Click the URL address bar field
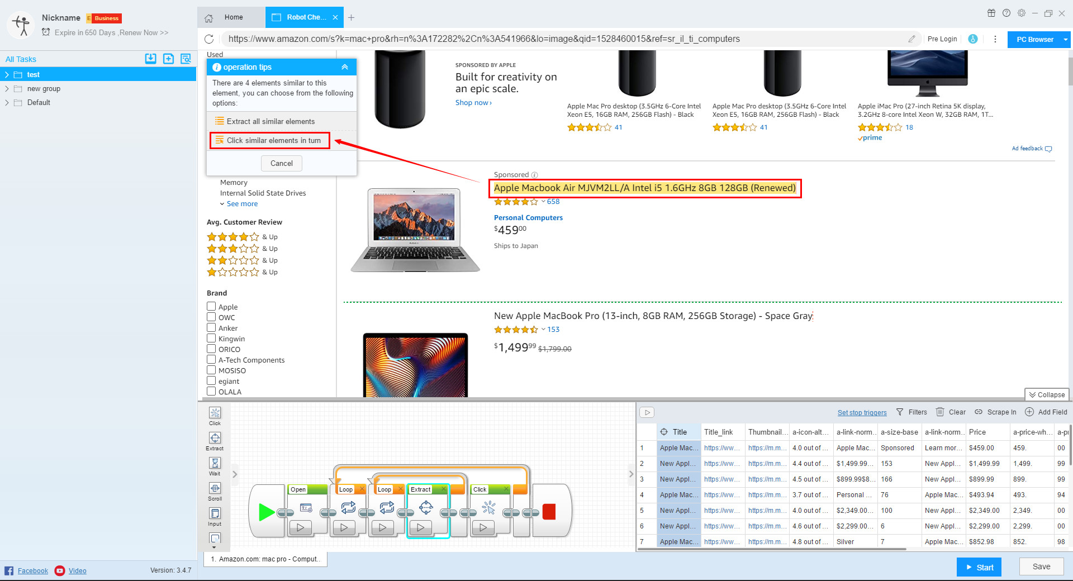Image resolution: width=1073 pixels, height=581 pixels. [564, 39]
